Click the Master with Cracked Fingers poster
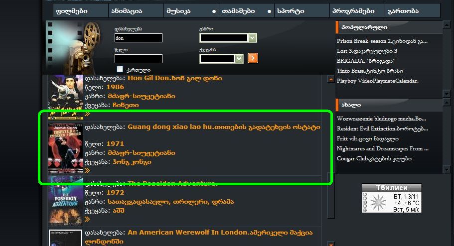Viewport: 454px width, 246px height. pos(66,148)
